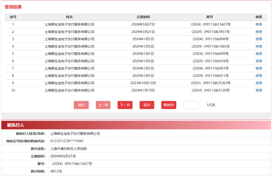Click the 身份证号码/组织机构代码 label
Image resolution: width=275 pixels, height=176 pixels.
tap(26, 141)
